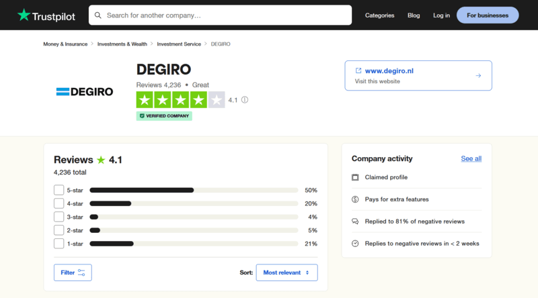Go to Investments & Wealth breadcrumb
Screen dimensions: 538x298
[x=122, y=44]
